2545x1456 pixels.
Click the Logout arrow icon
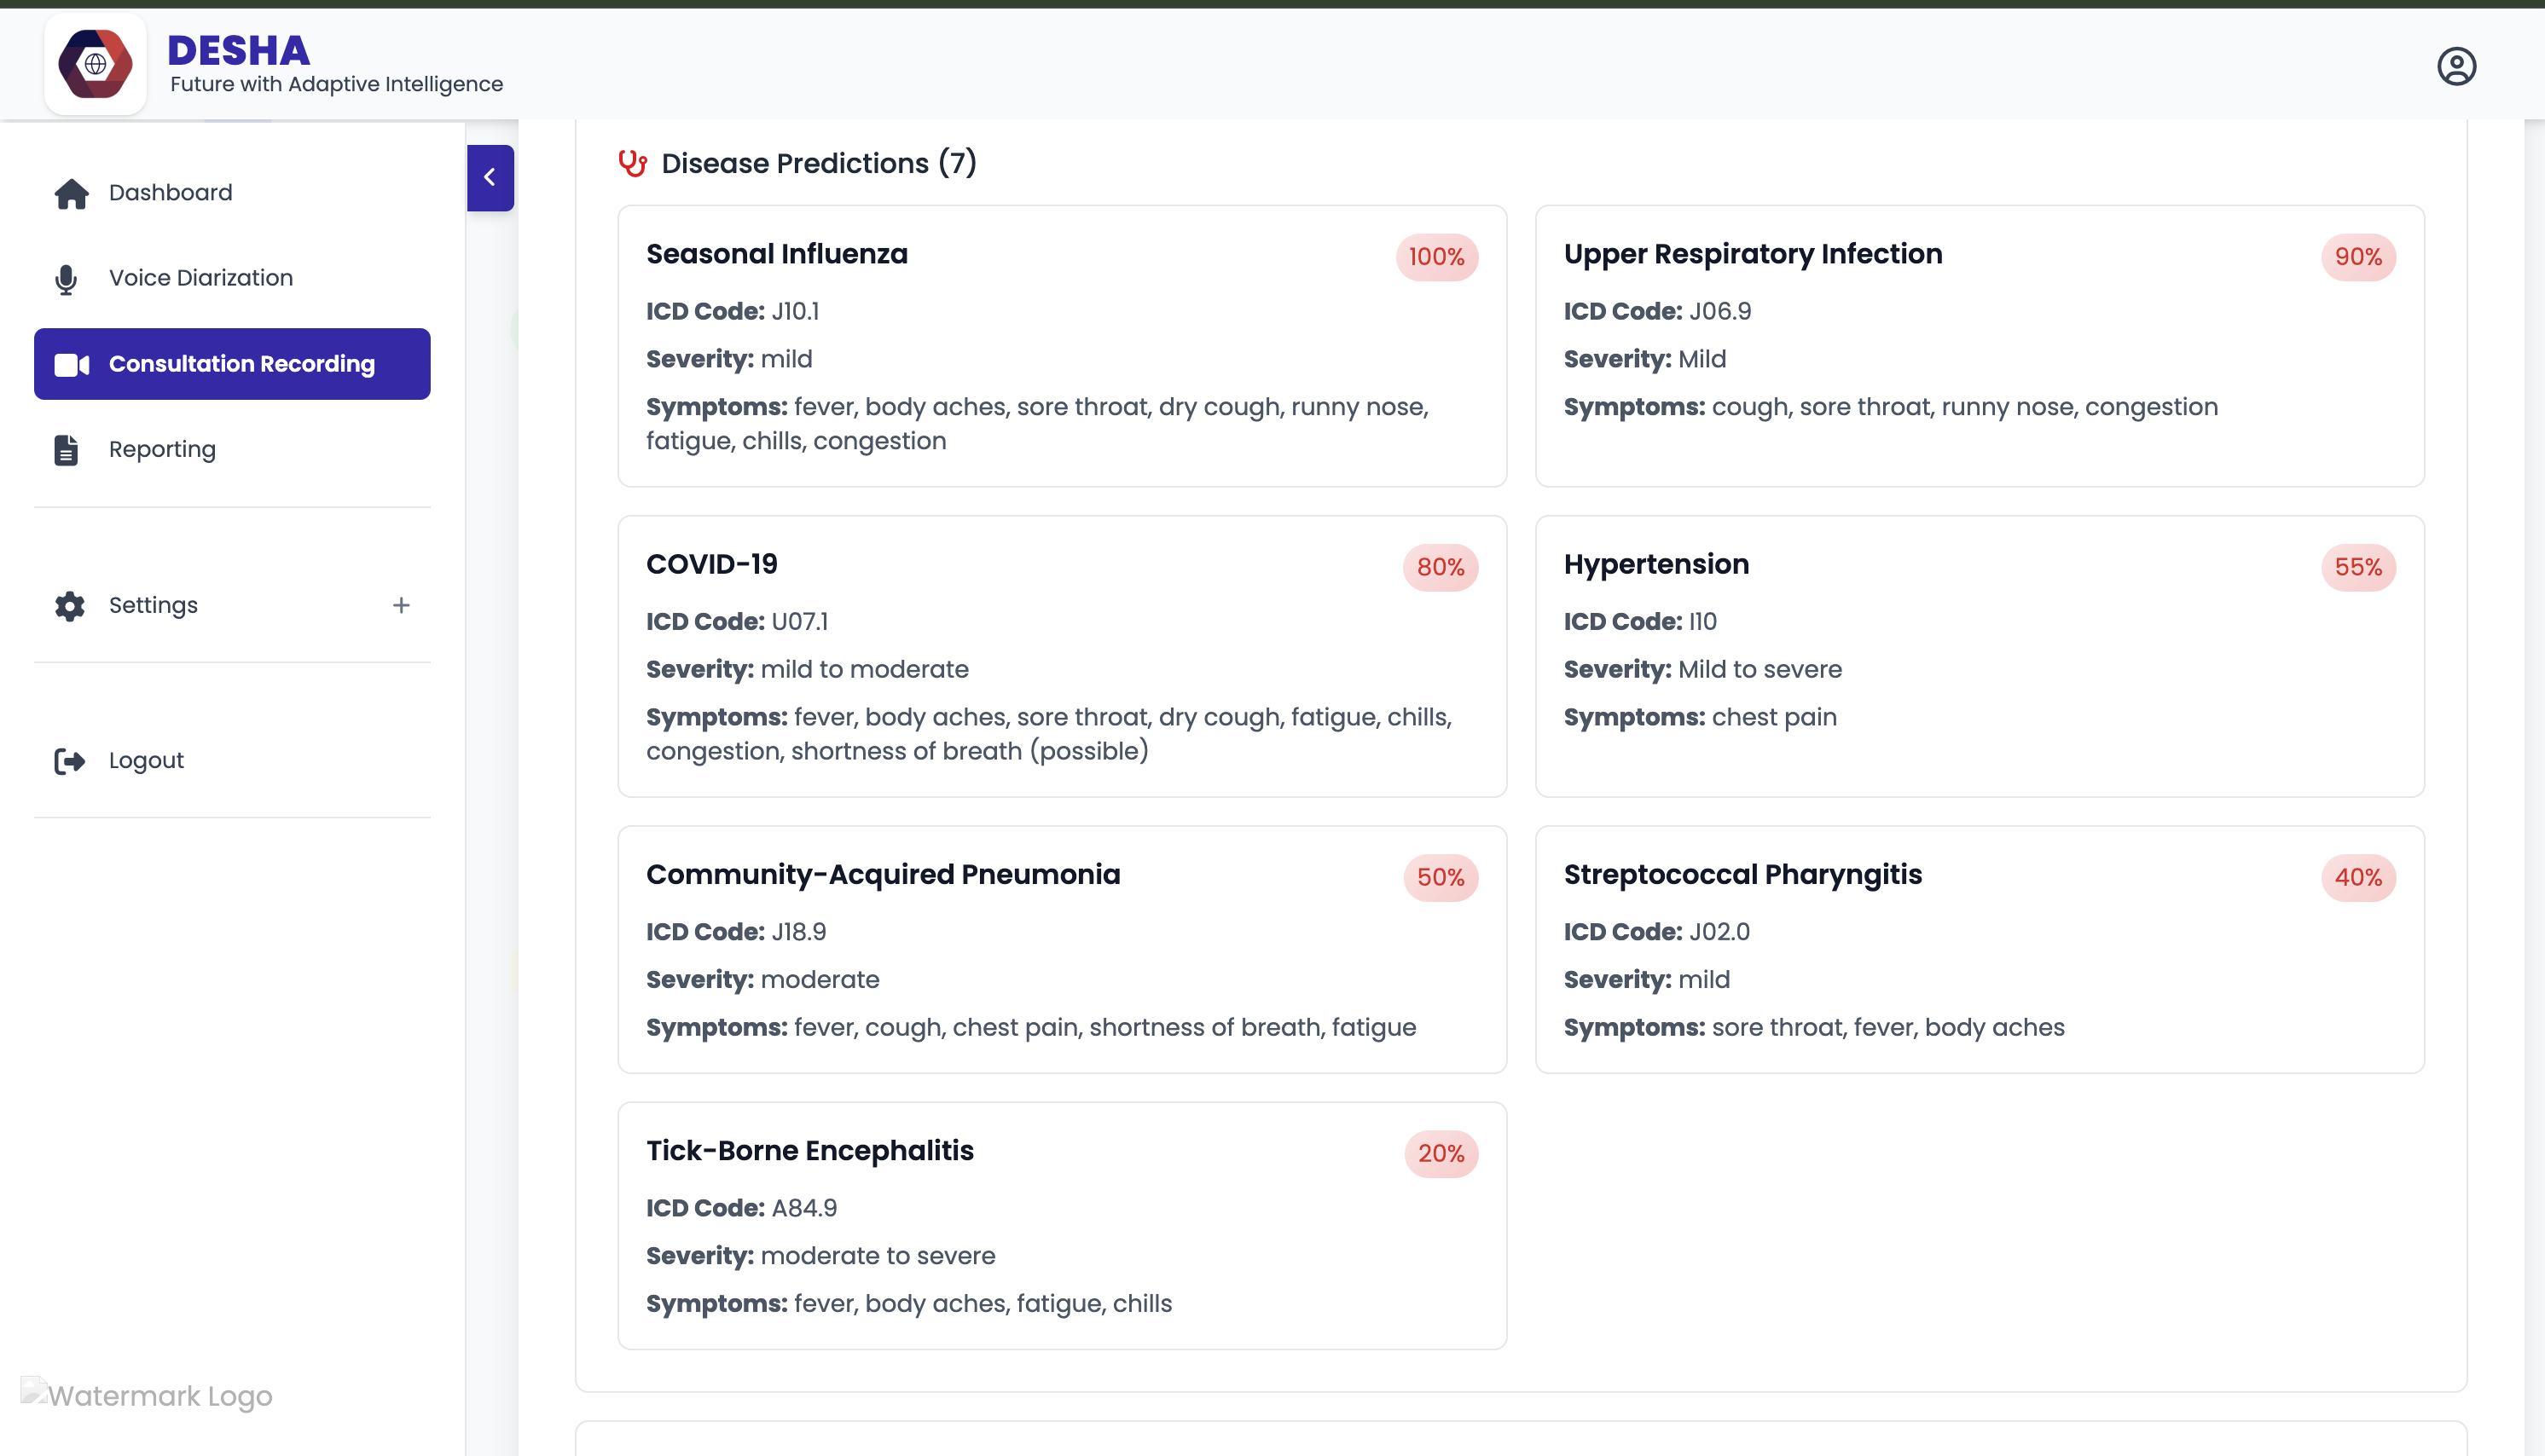coord(68,760)
